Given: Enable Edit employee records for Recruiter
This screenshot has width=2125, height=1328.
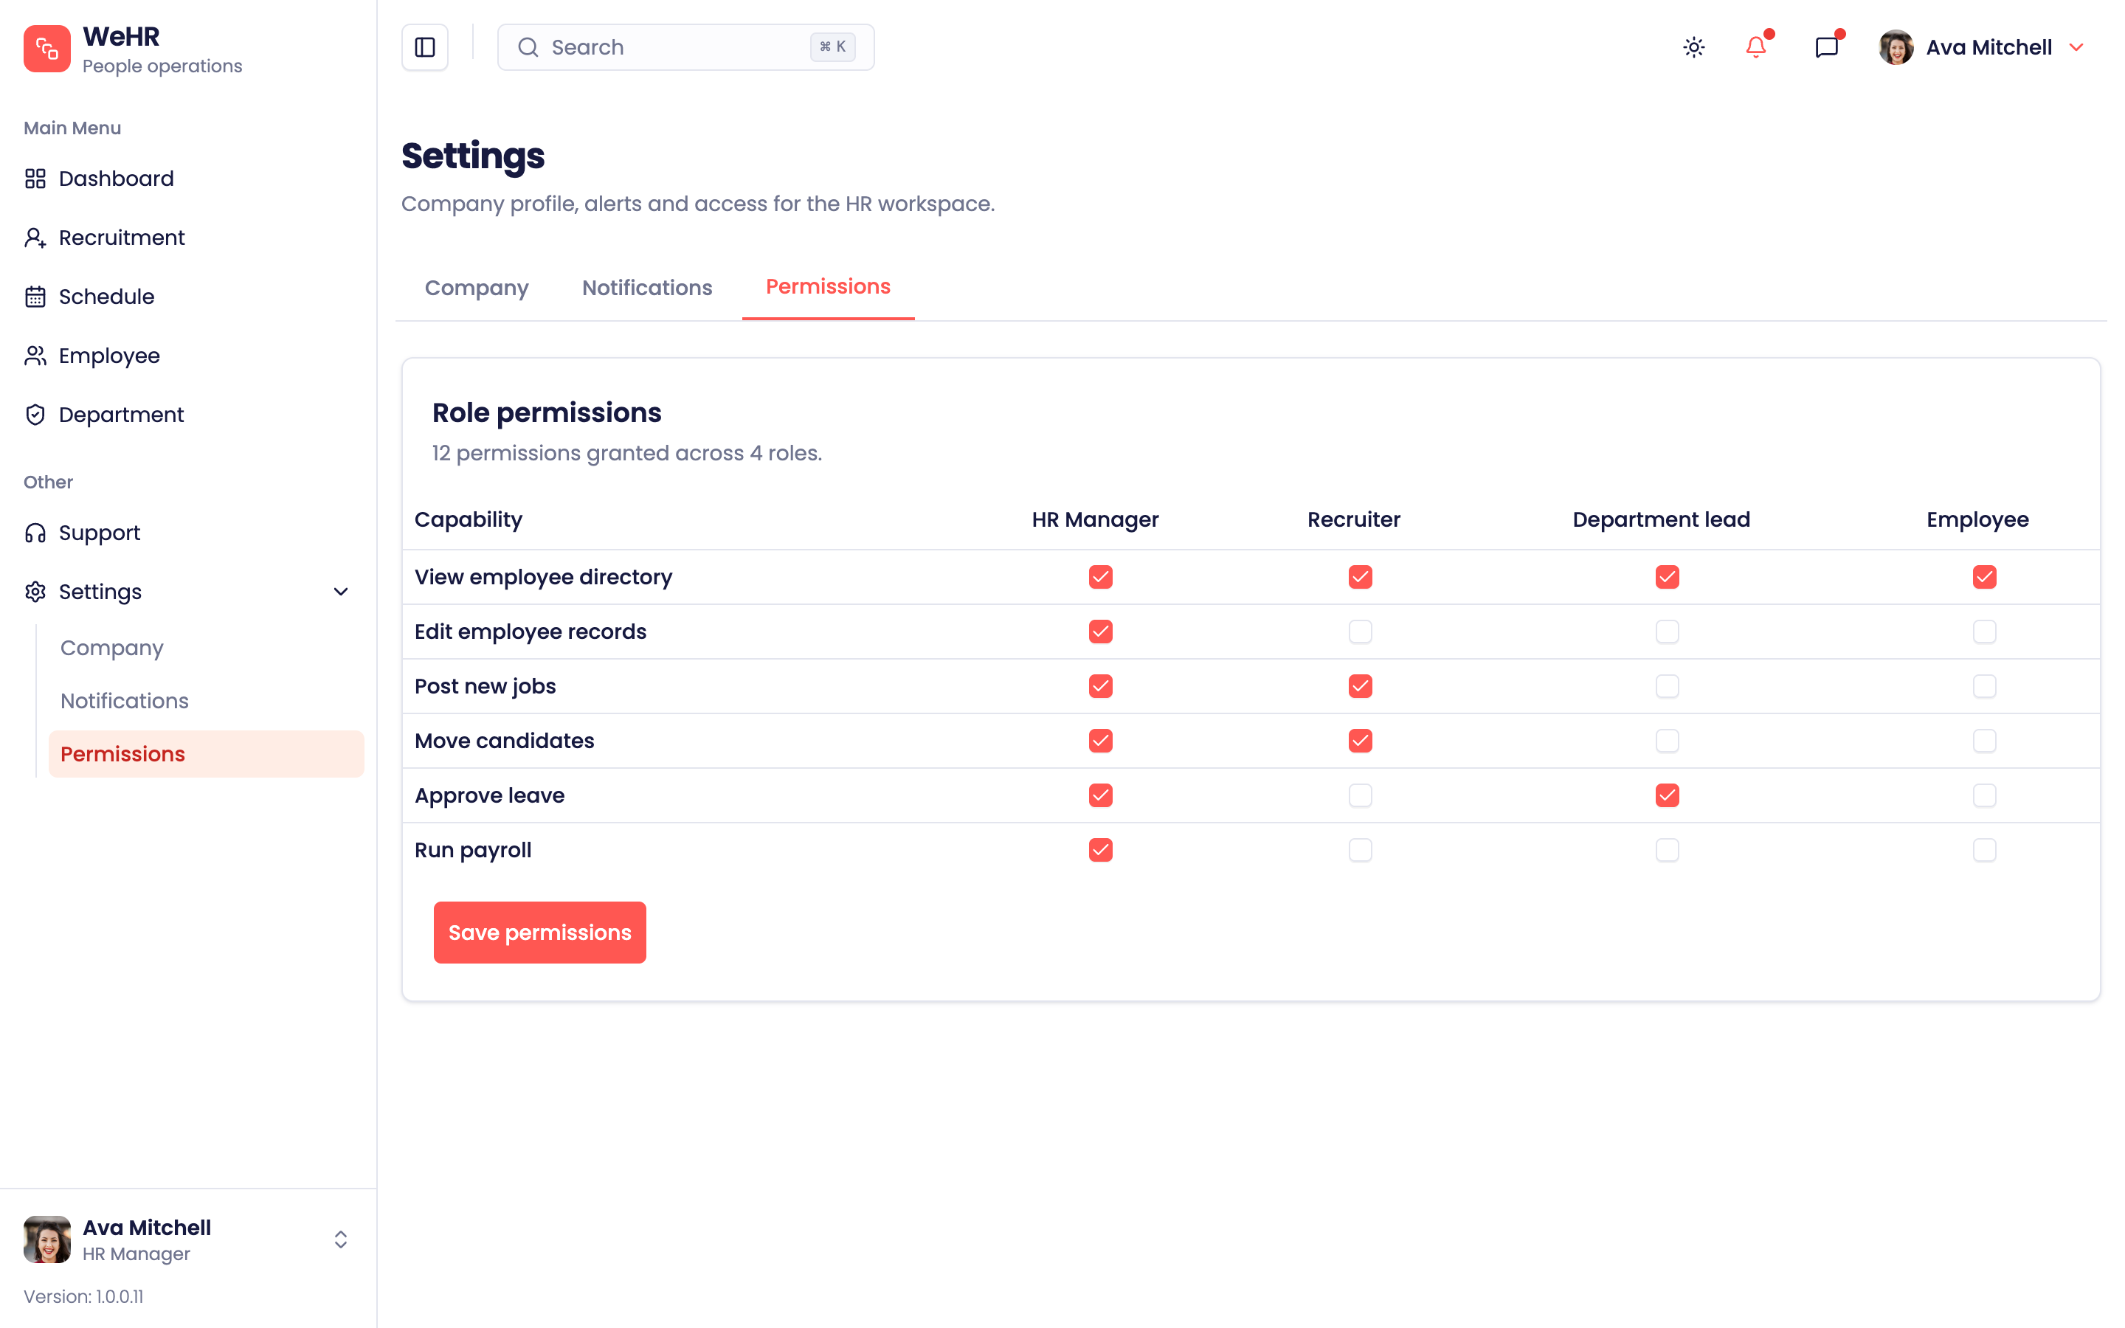Looking at the screenshot, I should [x=1360, y=632].
